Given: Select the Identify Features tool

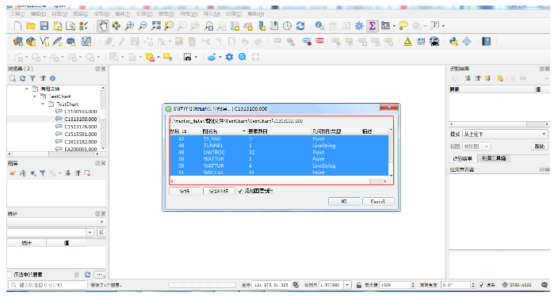Looking at the screenshot, I should [319, 26].
